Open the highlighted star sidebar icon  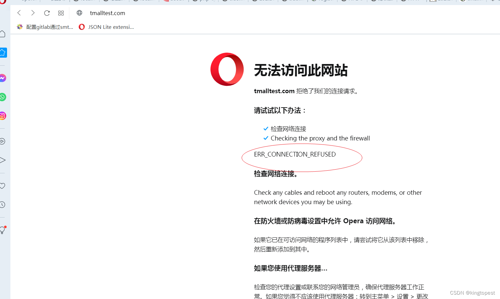[3, 53]
